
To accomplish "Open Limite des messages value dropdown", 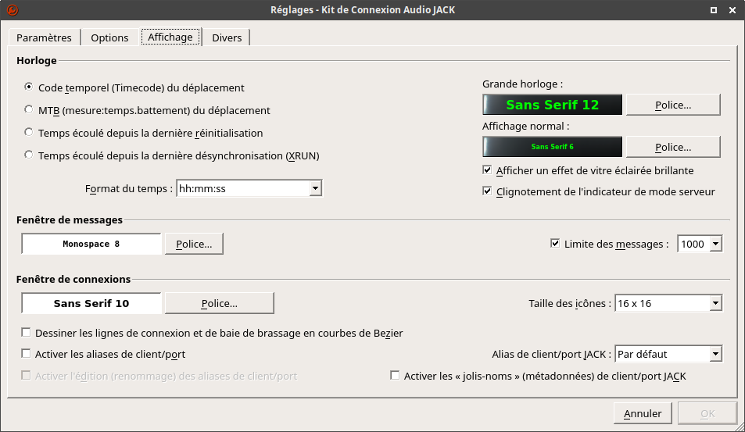I will click(x=700, y=244).
